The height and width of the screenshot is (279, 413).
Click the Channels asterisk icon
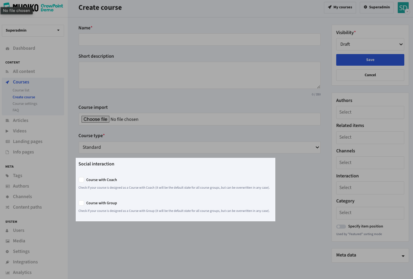(7, 197)
